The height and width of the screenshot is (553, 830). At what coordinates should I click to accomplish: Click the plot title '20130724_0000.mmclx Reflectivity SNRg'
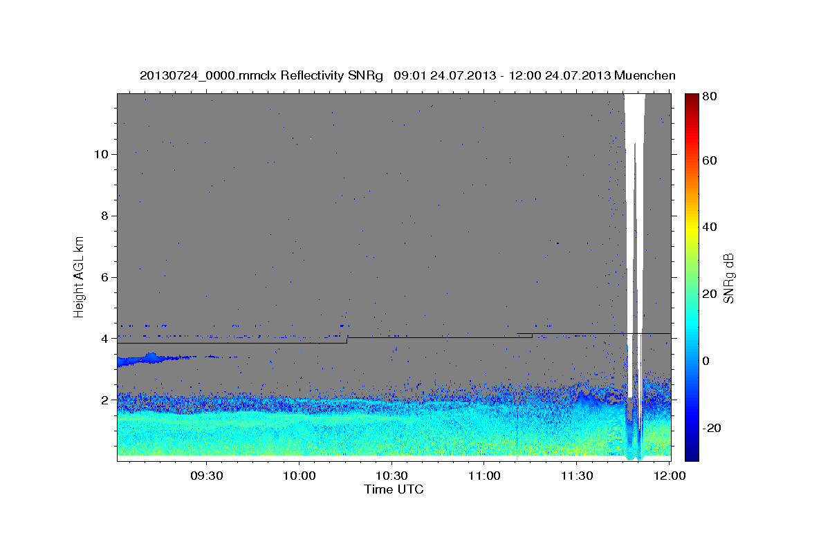[x=261, y=75]
